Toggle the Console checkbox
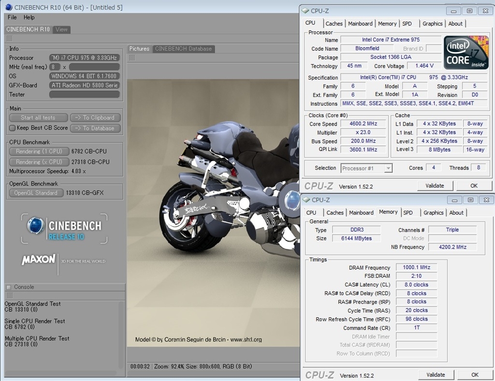The height and width of the screenshot is (381, 495). pos(9,287)
